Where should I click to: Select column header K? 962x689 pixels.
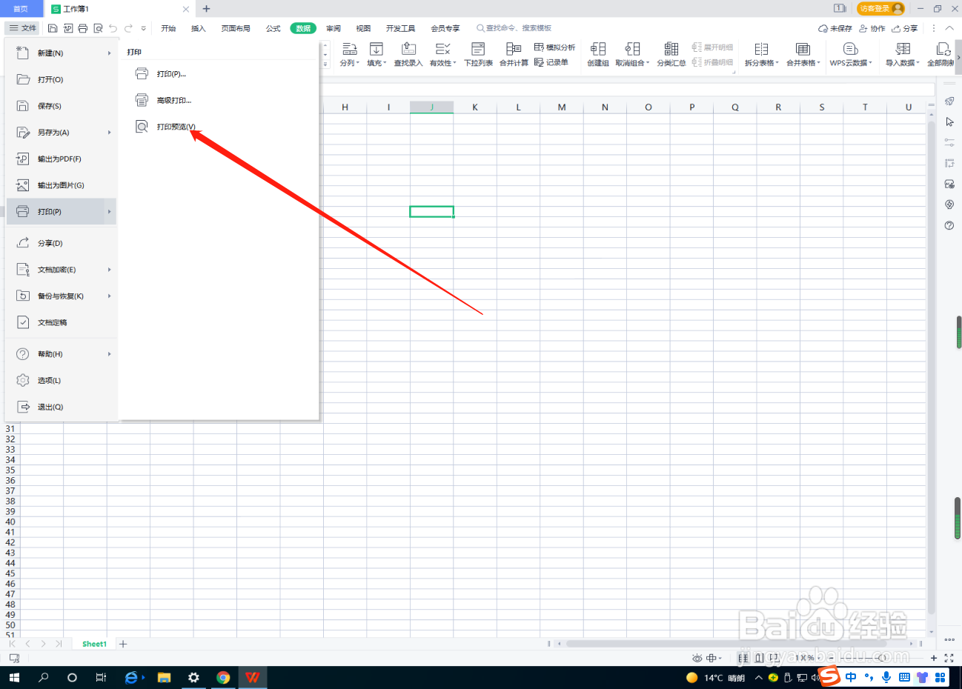coord(475,107)
